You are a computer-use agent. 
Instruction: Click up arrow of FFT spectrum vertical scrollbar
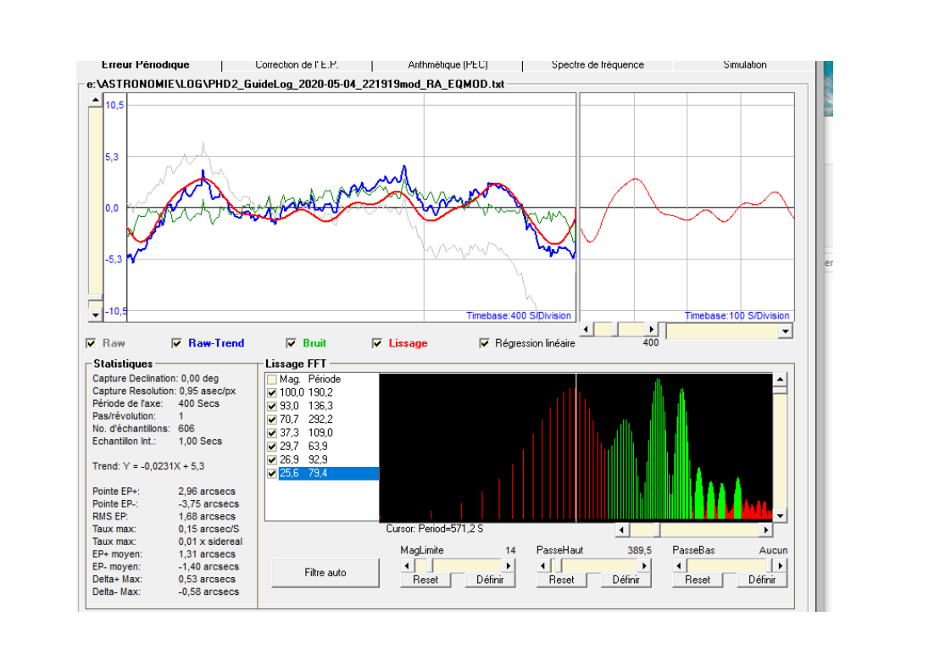click(780, 380)
